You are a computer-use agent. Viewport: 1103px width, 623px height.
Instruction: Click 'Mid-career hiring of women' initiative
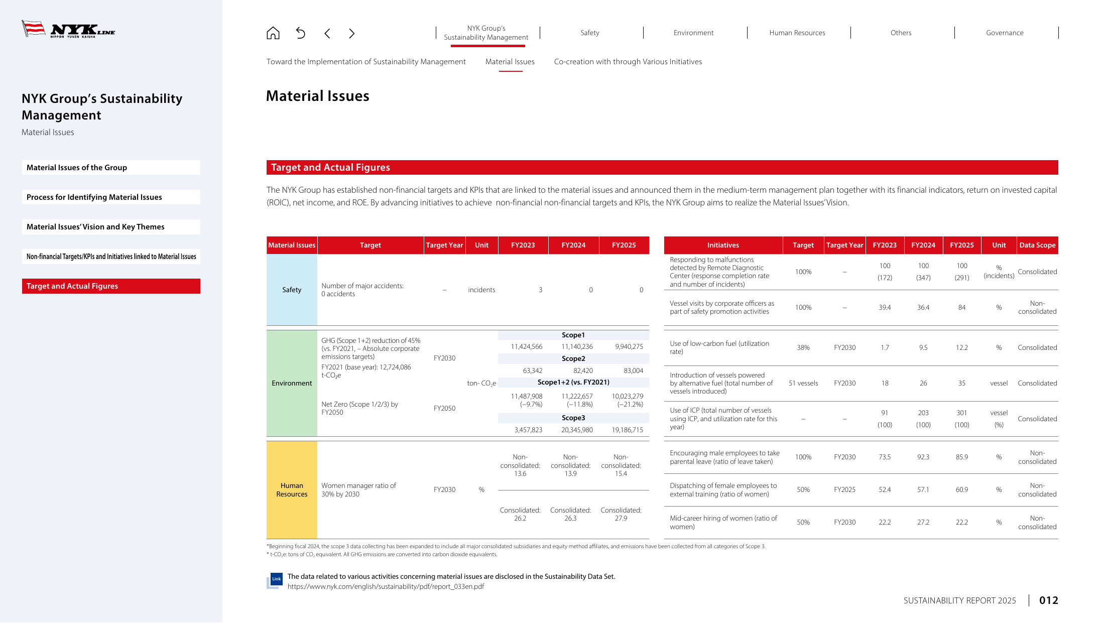(723, 522)
